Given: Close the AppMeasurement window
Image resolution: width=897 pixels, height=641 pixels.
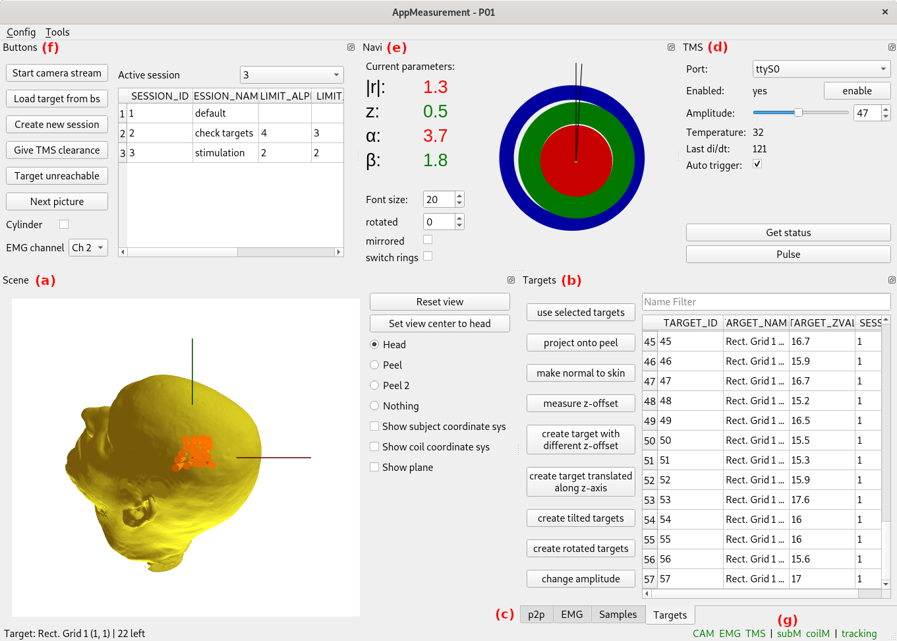Looking at the screenshot, I should [x=885, y=12].
